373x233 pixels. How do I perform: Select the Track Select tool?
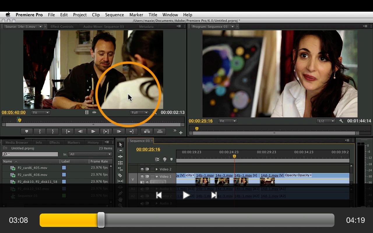[120, 151]
